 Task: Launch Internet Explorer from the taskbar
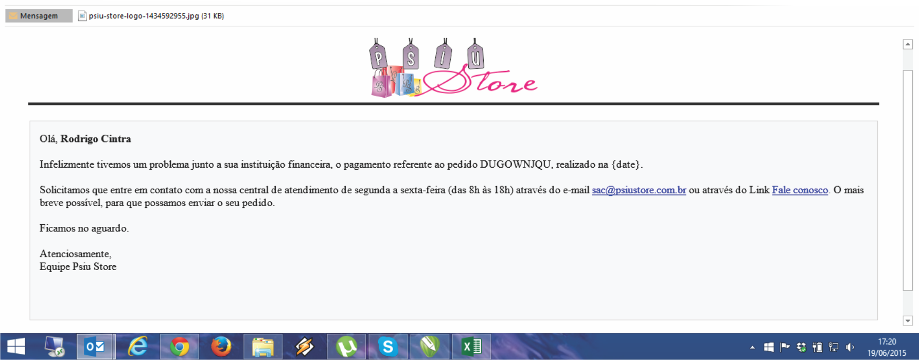pyautogui.click(x=137, y=347)
